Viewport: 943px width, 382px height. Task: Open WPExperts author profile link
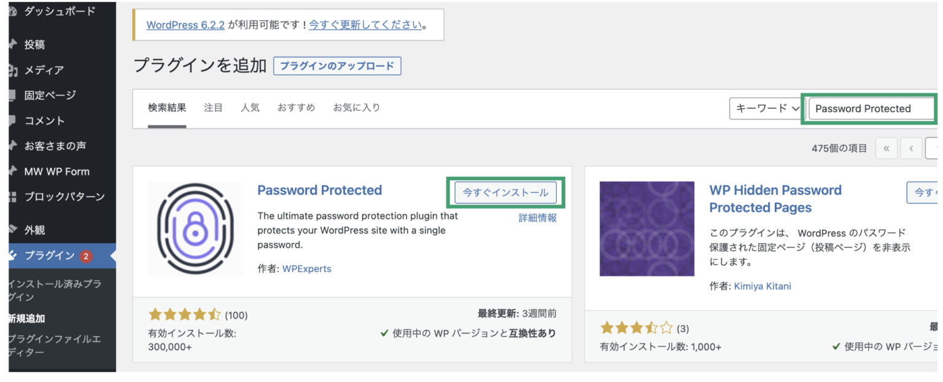click(307, 268)
